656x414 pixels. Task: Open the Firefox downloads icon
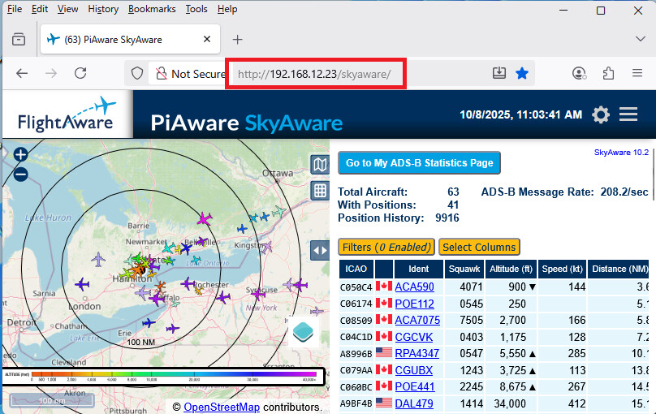[x=499, y=73]
